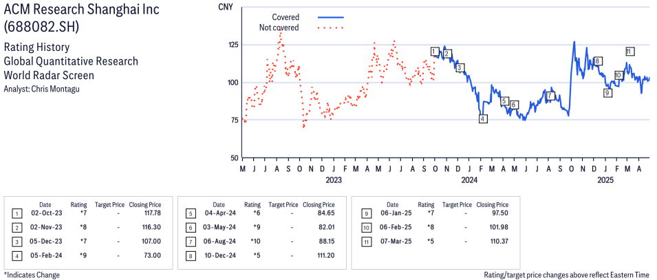This screenshot has height=280, width=657.
Task: Click the ticker (688082.SH)
Action: (41, 27)
